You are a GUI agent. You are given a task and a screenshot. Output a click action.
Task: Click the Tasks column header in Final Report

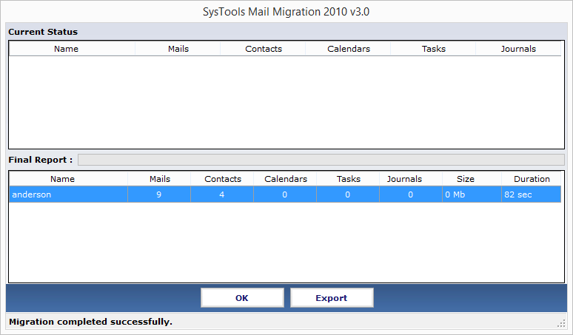[x=348, y=179]
